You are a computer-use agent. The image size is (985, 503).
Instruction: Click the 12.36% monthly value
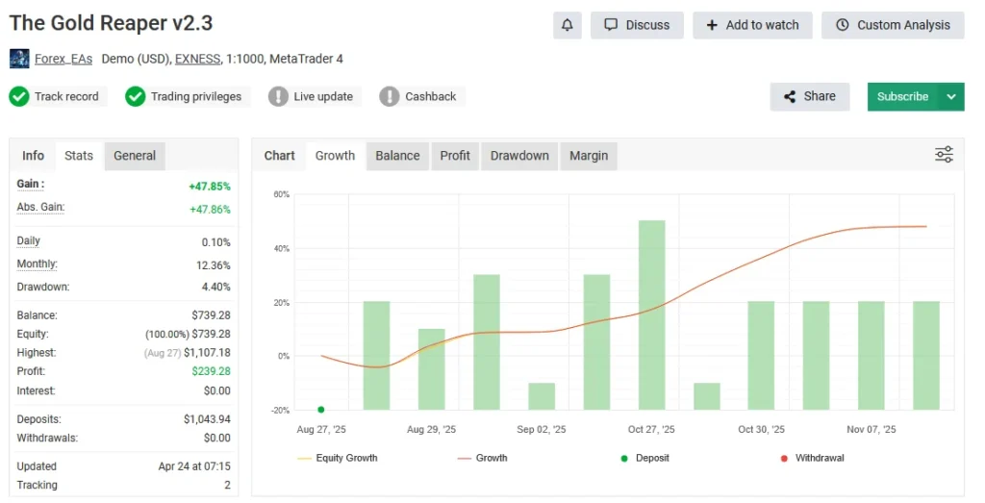point(213,265)
